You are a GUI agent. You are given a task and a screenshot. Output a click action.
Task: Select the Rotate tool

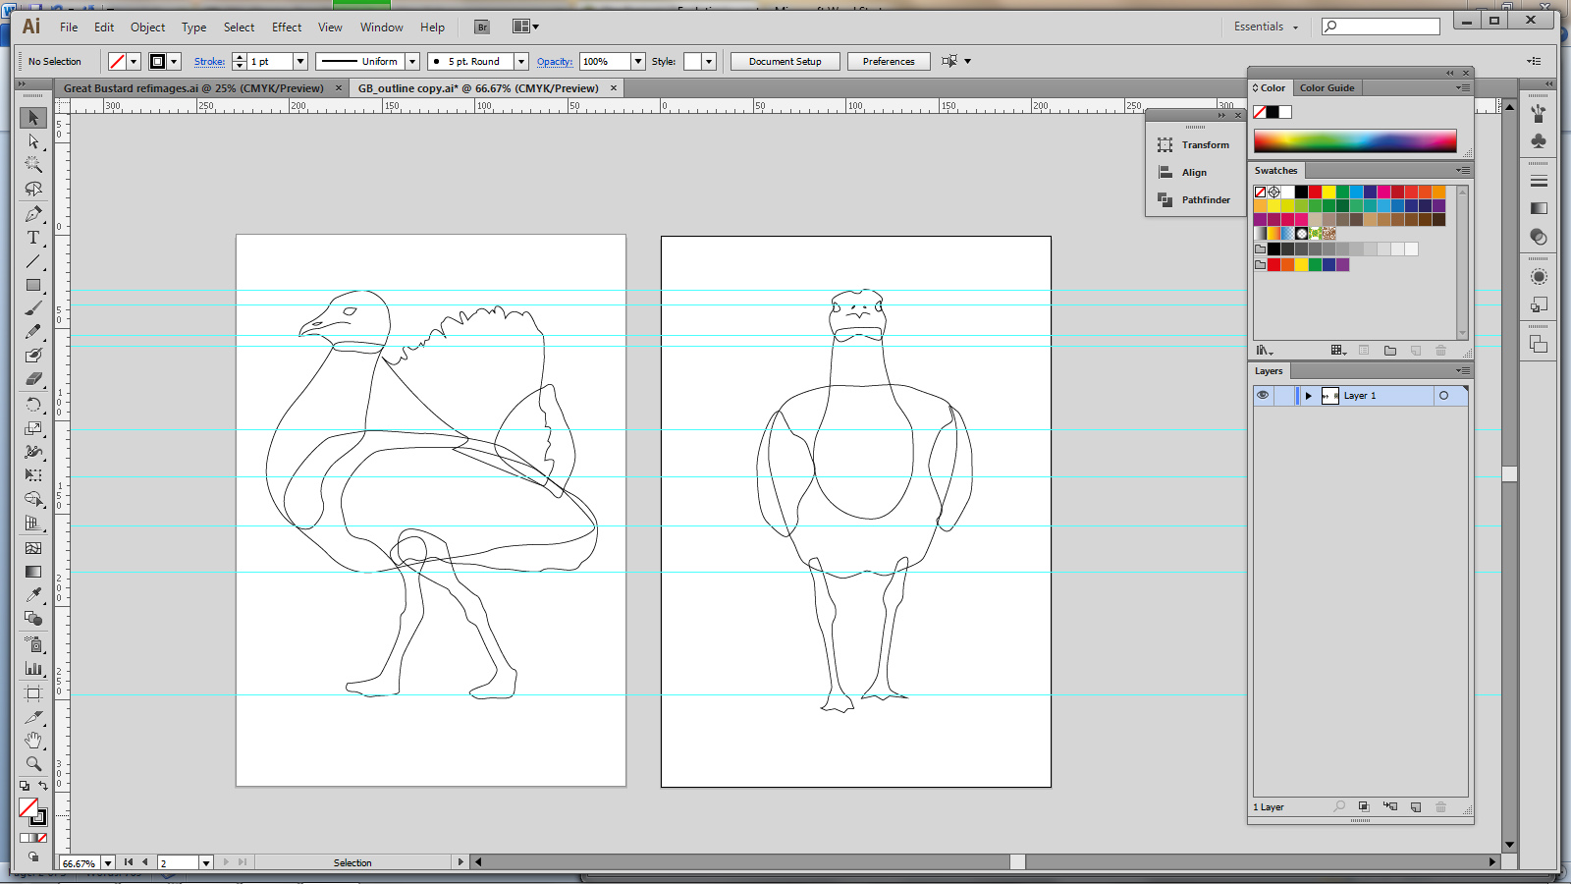click(x=33, y=405)
